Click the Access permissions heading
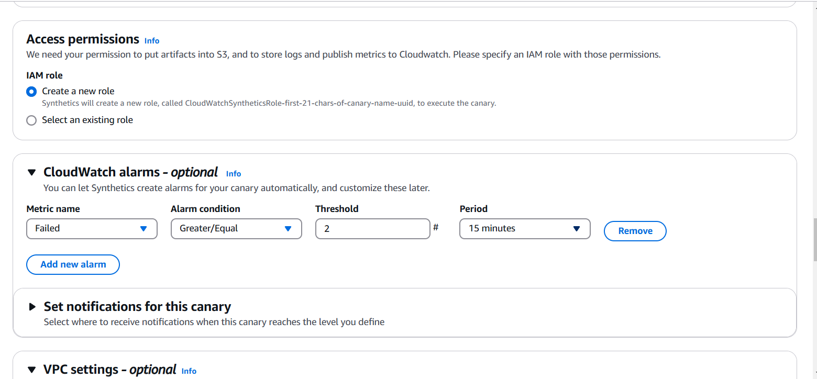The width and height of the screenshot is (817, 379). [x=83, y=39]
